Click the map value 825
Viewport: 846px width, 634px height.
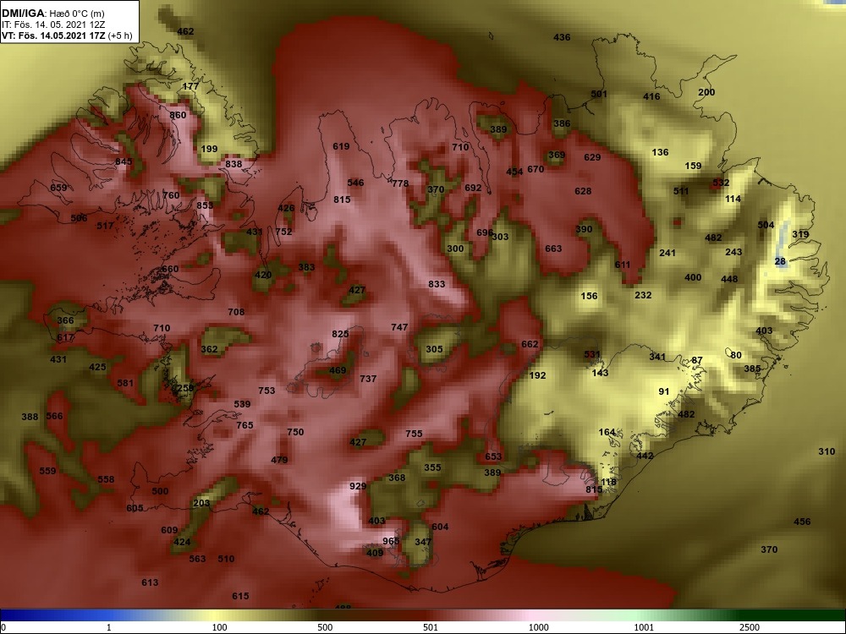340,334
